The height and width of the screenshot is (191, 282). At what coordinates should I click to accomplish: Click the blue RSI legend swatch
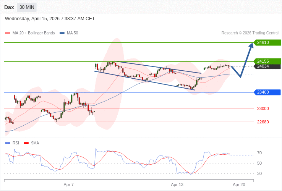7,143
